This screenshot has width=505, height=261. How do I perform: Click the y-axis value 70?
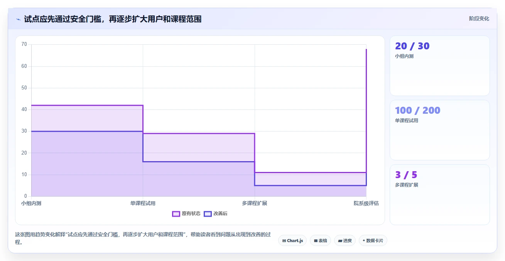point(24,44)
